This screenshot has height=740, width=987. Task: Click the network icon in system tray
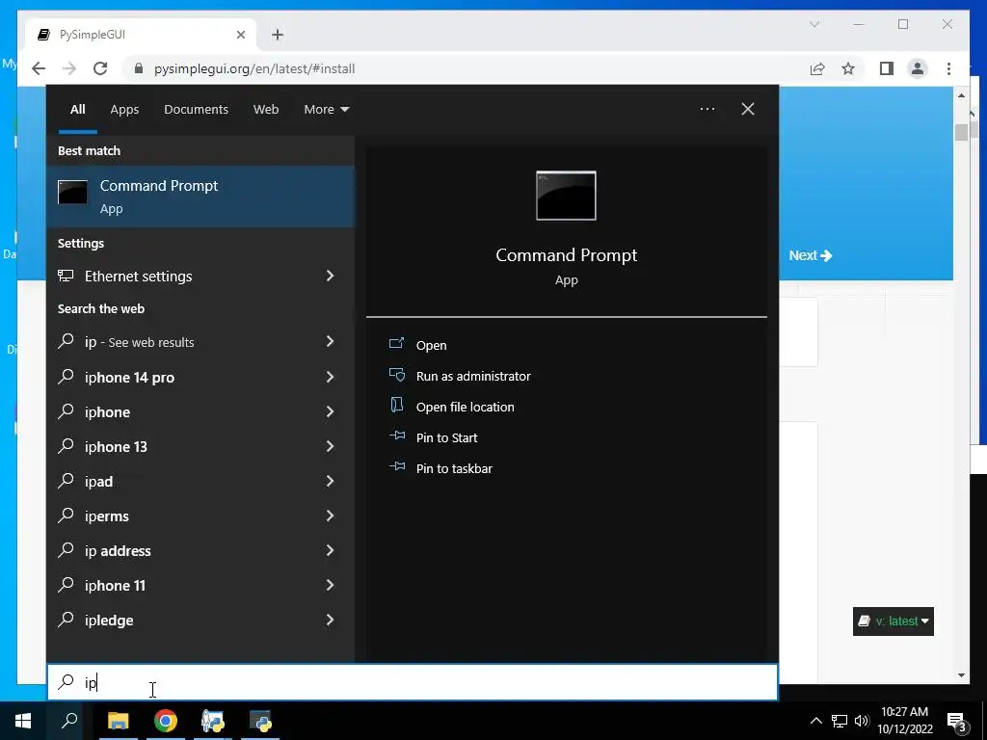click(x=840, y=721)
